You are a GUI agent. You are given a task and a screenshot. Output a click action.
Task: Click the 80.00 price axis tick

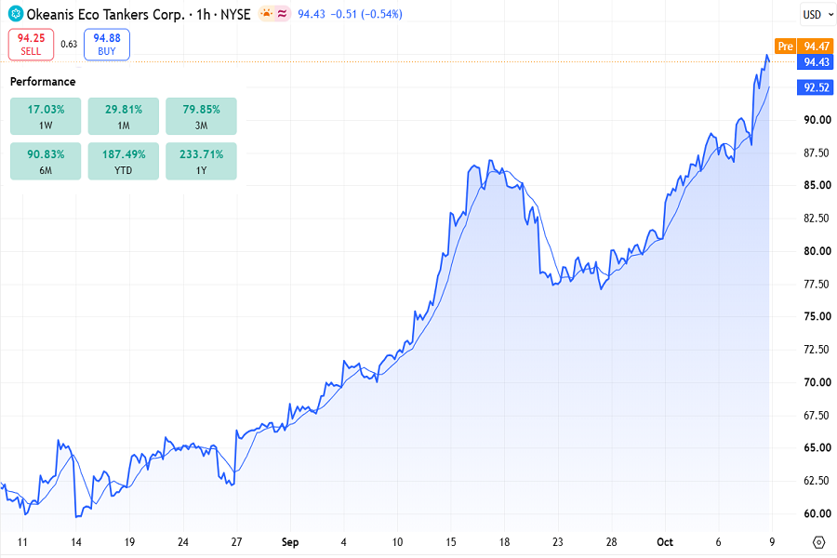coord(817,251)
